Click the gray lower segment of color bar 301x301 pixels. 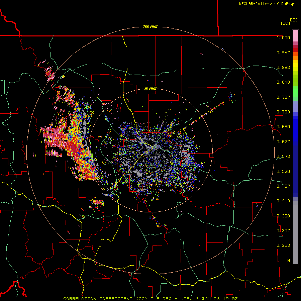coord(295,232)
